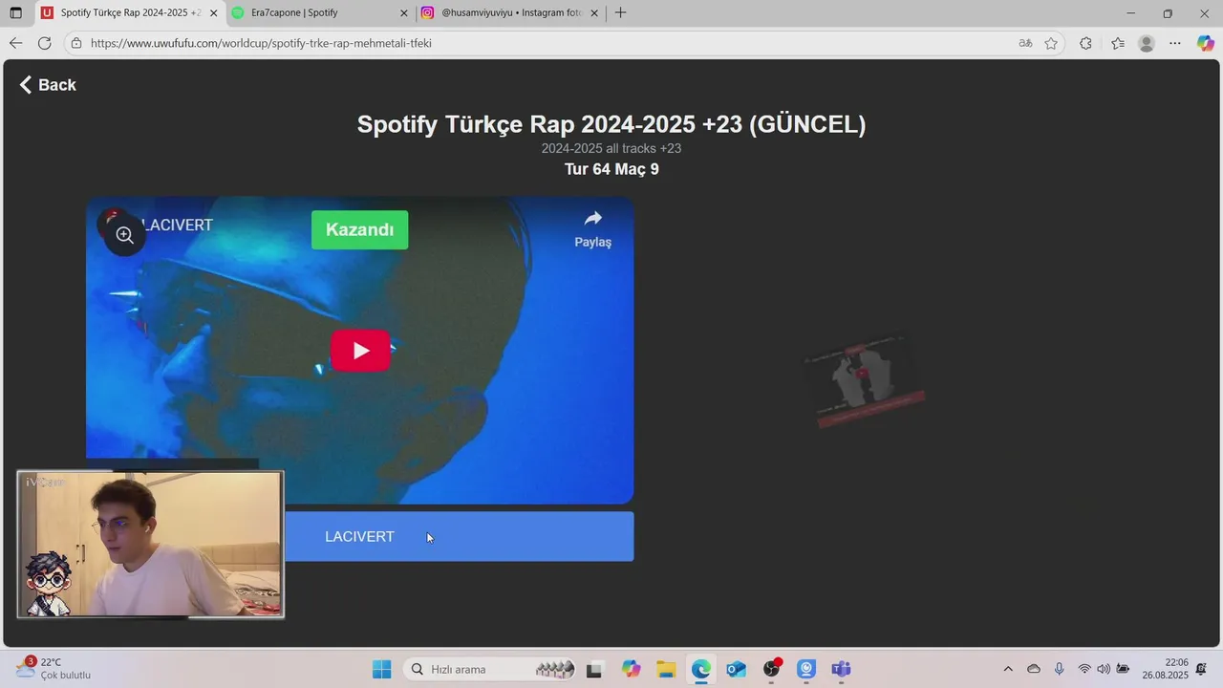Click the subtitle 2024-2025 all tracks +23
The width and height of the screenshot is (1223, 688).
(x=611, y=148)
